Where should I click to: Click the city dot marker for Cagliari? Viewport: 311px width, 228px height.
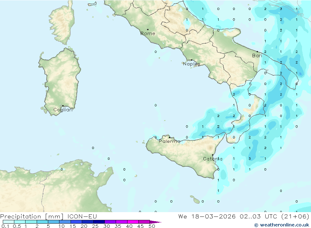coord(63,106)
